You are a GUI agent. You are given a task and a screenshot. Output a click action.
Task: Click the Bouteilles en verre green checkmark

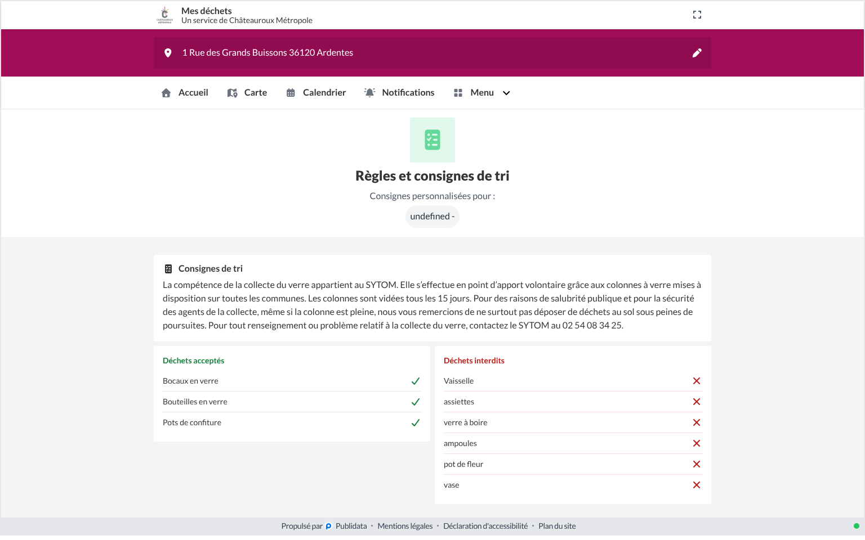[416, 402]
